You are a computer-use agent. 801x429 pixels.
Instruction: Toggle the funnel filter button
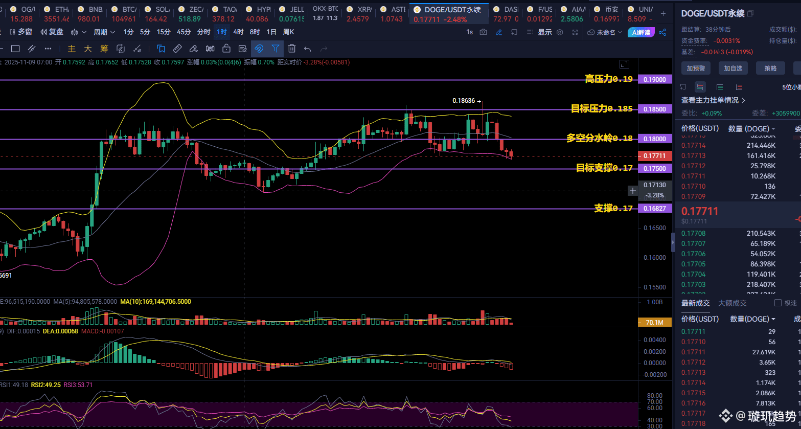pos(276,49)
